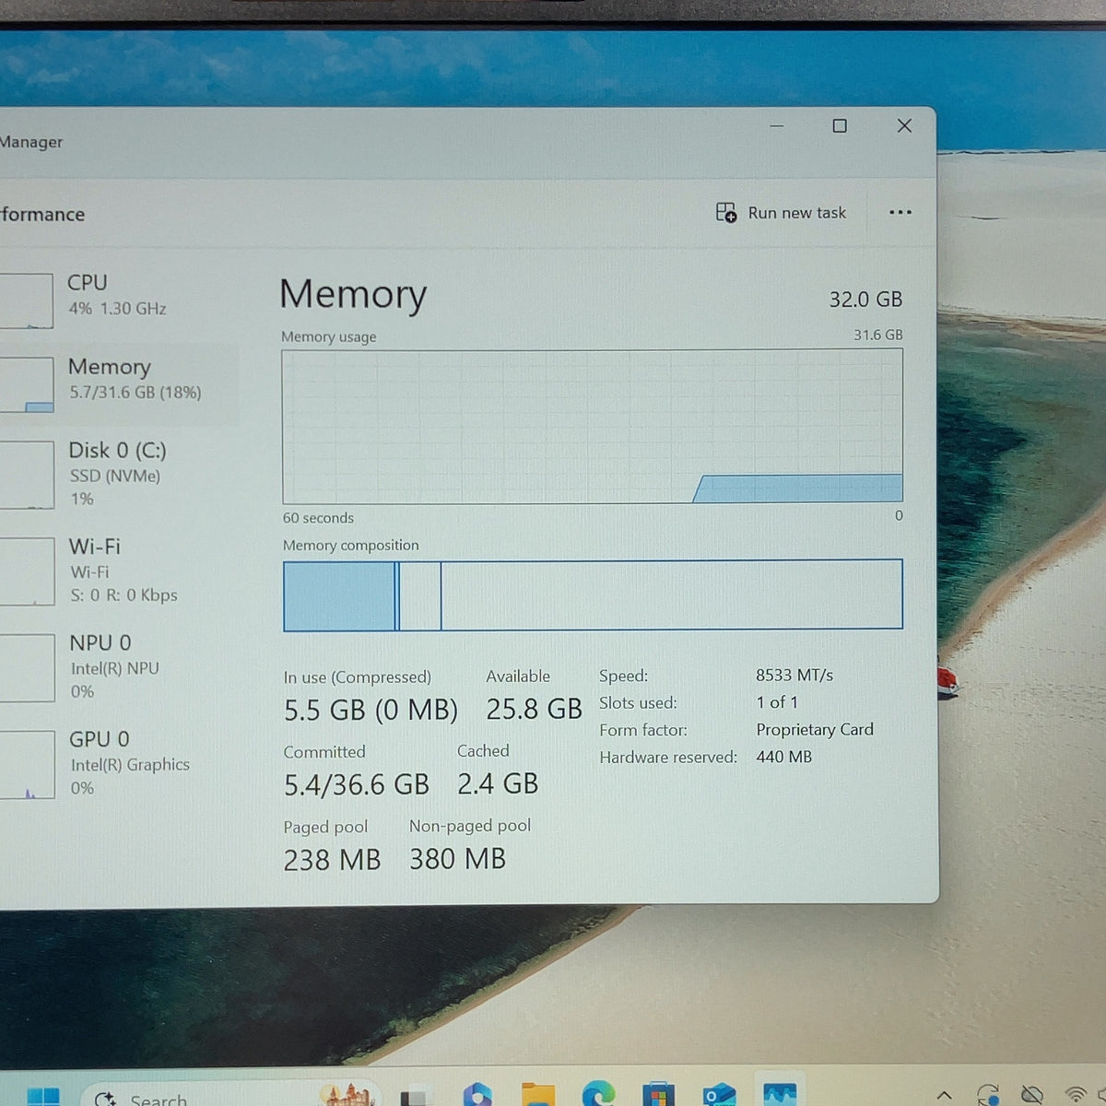Click the 25.8 GB available value
Image resolution: width=1106 pixels, height=1106 pixels.
pos(535,709)
